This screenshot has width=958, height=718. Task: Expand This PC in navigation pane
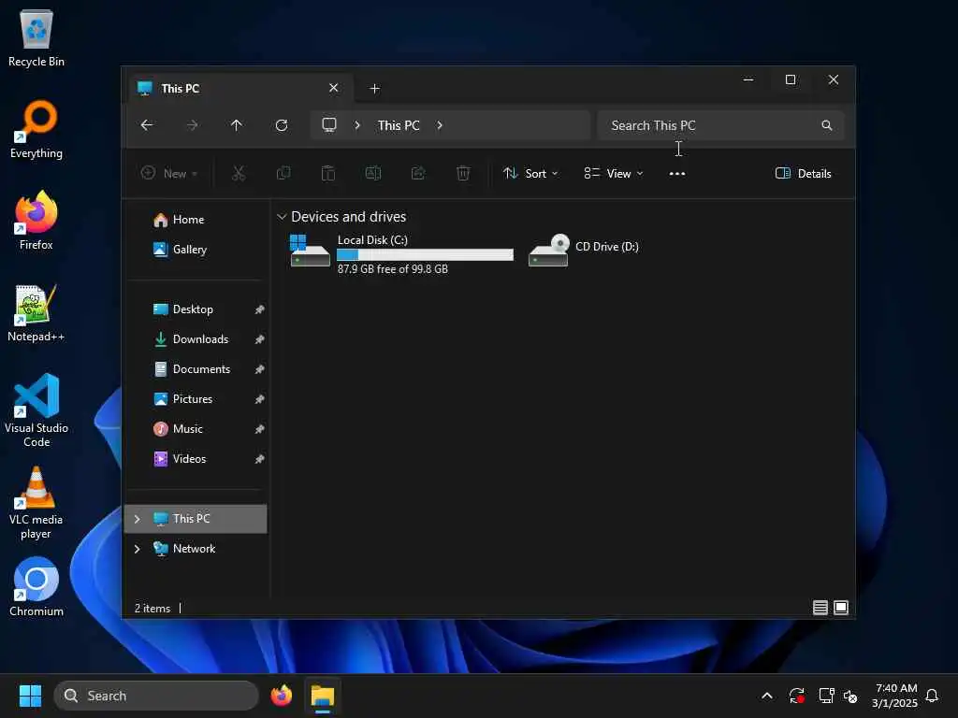(137, 519)
